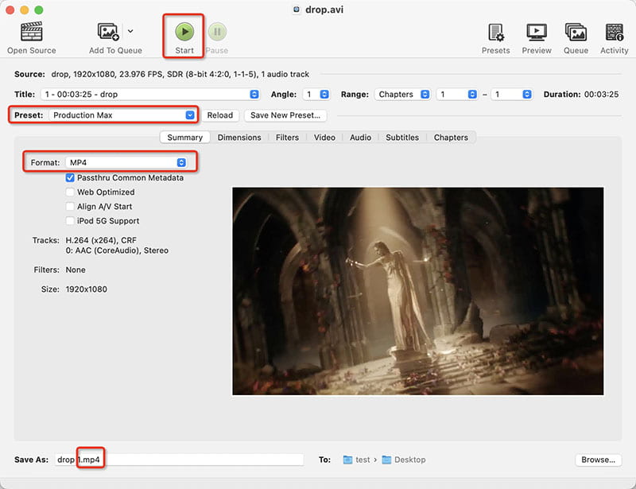Viewport: 636px width, 489px height.
Task: Click Add To Queue icon
Action: 108,32
